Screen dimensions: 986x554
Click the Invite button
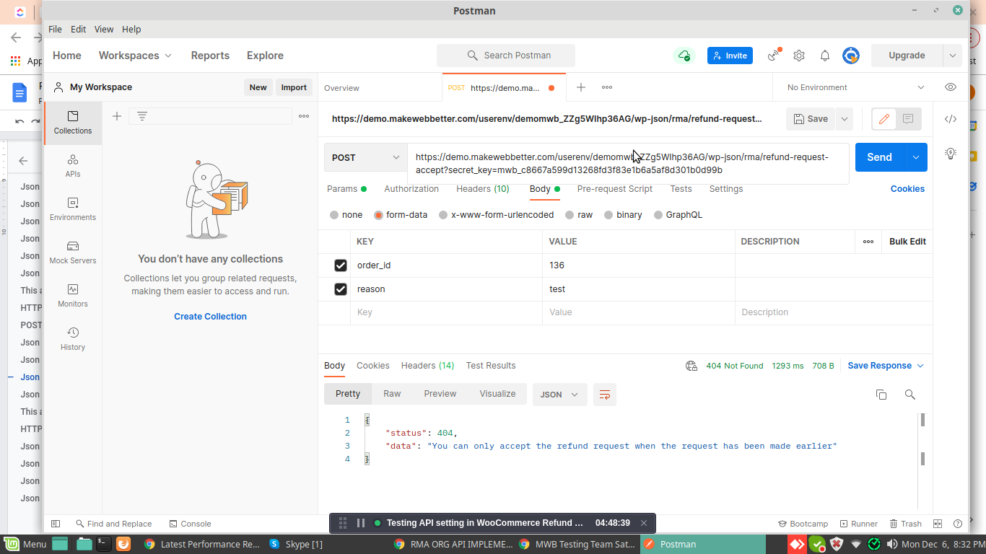[x=730, y=56]
